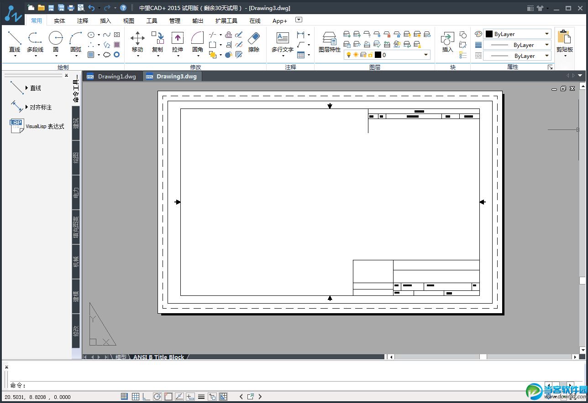Open the 属性 panel dialog launcher arrow
This screenshot has height=403, width=588.
point(550,67)
